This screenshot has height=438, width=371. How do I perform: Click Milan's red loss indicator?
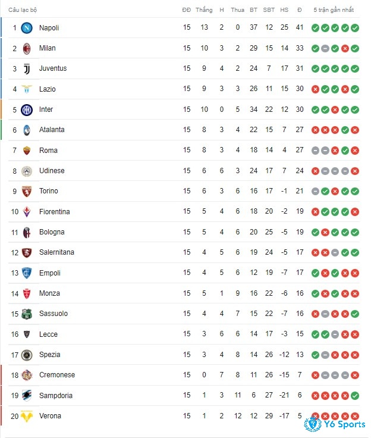345,49
